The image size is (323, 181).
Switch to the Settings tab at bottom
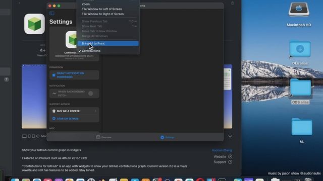click(x=167, y=137)
